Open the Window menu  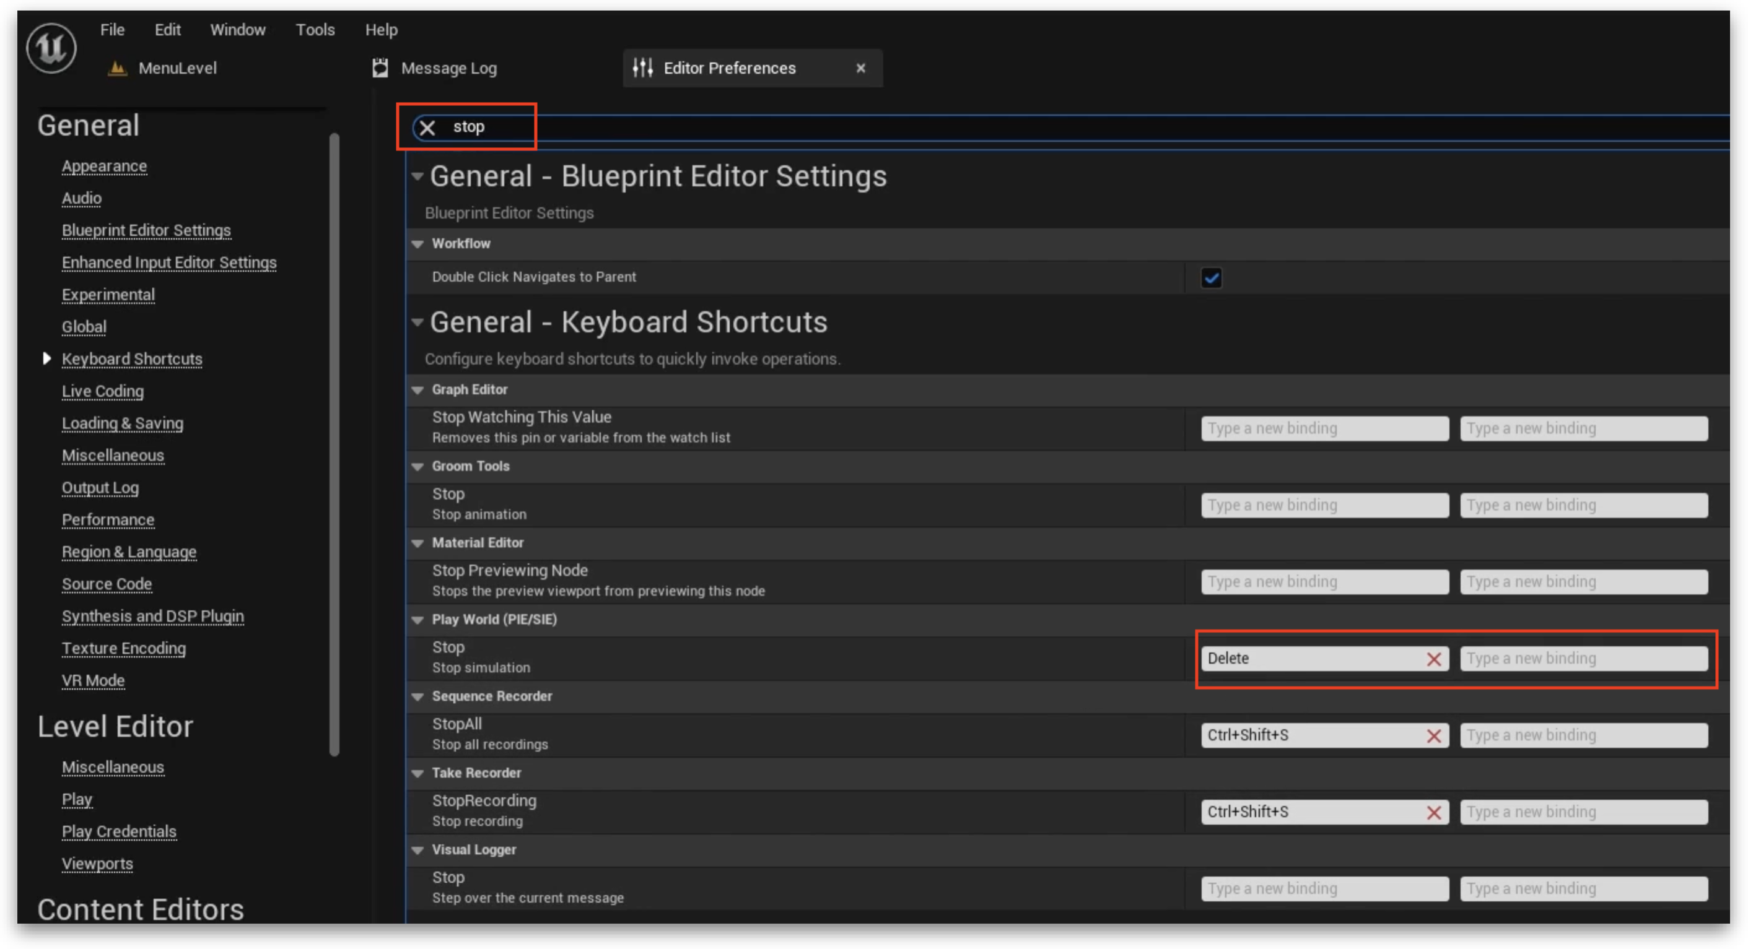(x=237, y=29)
